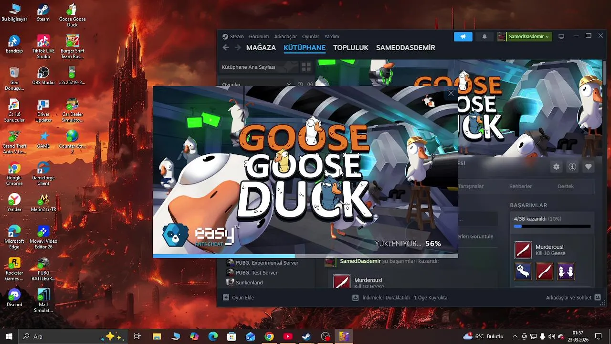Open game info circle icon
Image resolution: width=611 pixels, height=344 pixels.
coord(572,167)
